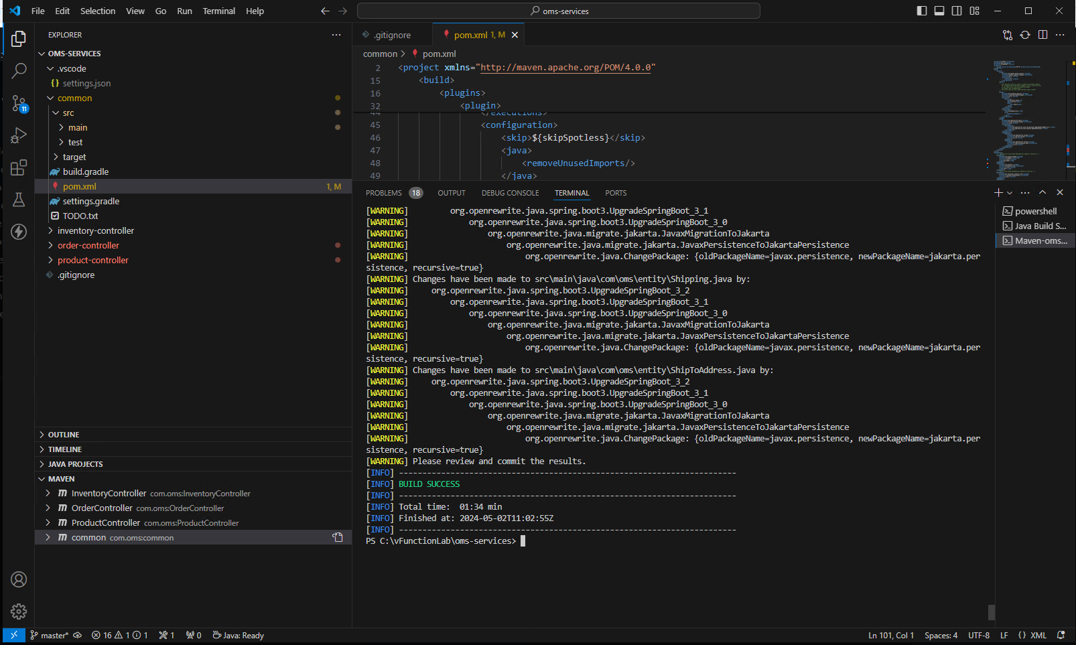
Task: Open the File menu
Action: click(x=38, y=11)
